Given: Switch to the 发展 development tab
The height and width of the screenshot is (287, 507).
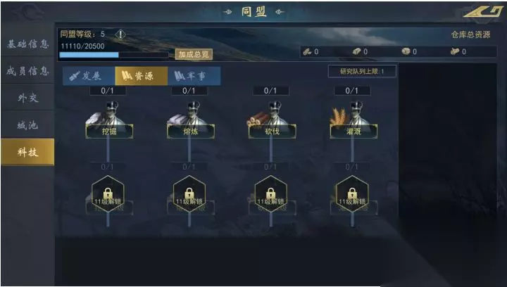Looking at the screenshot, I should [x=89, y=76].
